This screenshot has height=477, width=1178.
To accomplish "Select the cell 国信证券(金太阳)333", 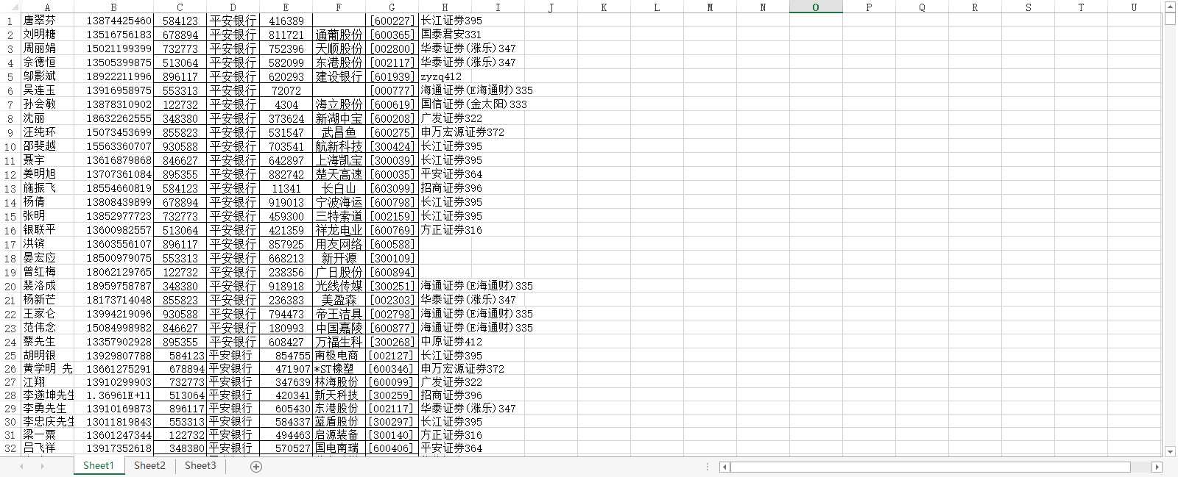I will click(473, 104).
